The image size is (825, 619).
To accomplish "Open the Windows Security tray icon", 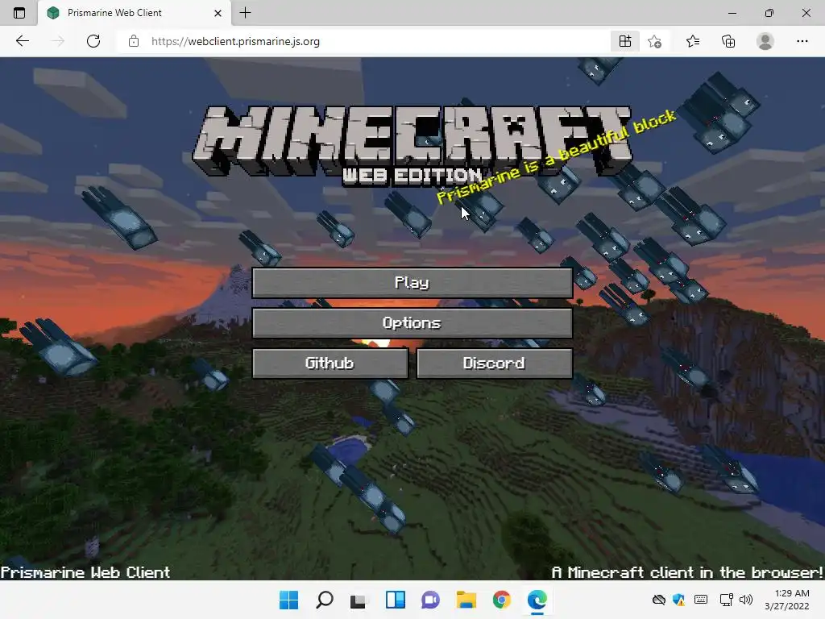I will [678, 600].
